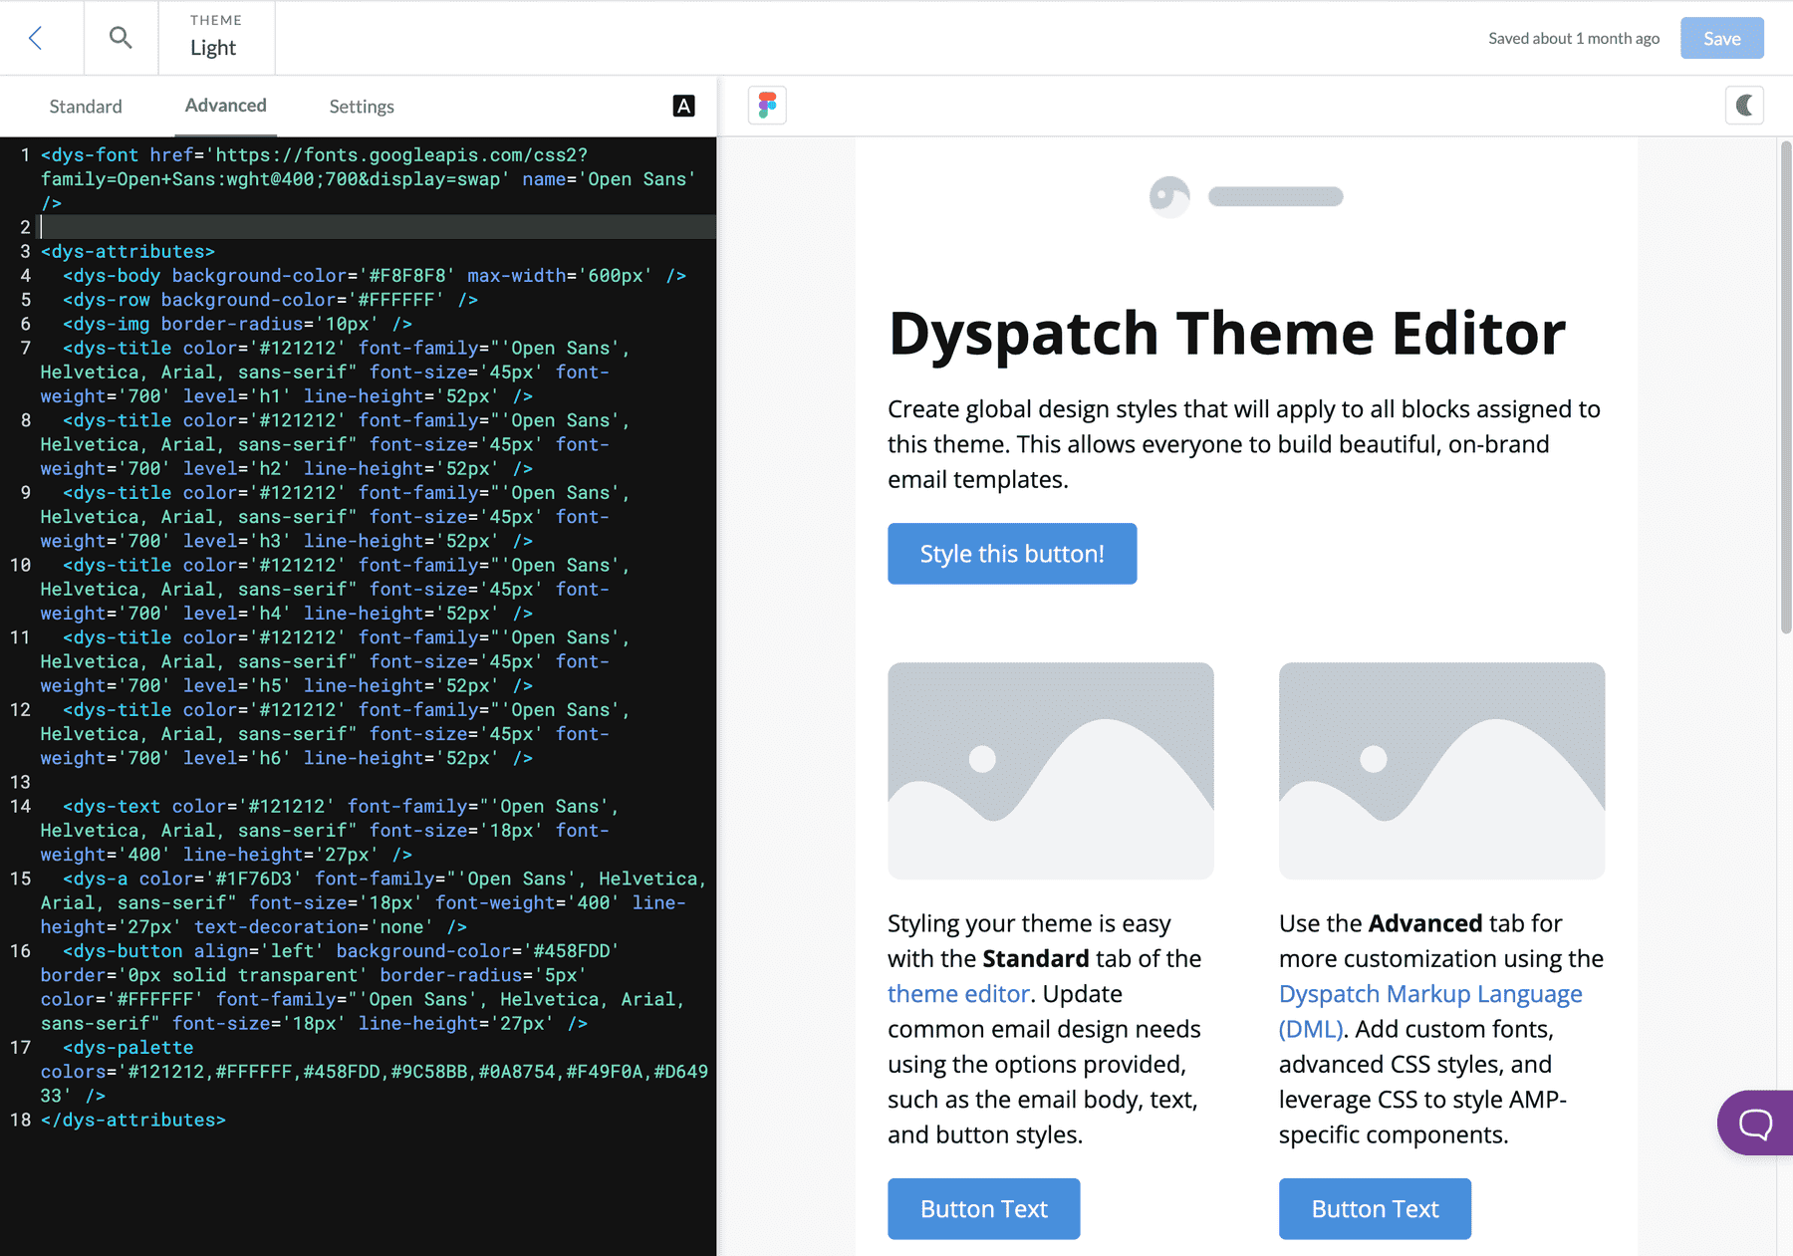Click the preview pane vertical scrollbar
This screenshot has height=1256, width=1793.
pyautogui.click(x=1785, y=388)
